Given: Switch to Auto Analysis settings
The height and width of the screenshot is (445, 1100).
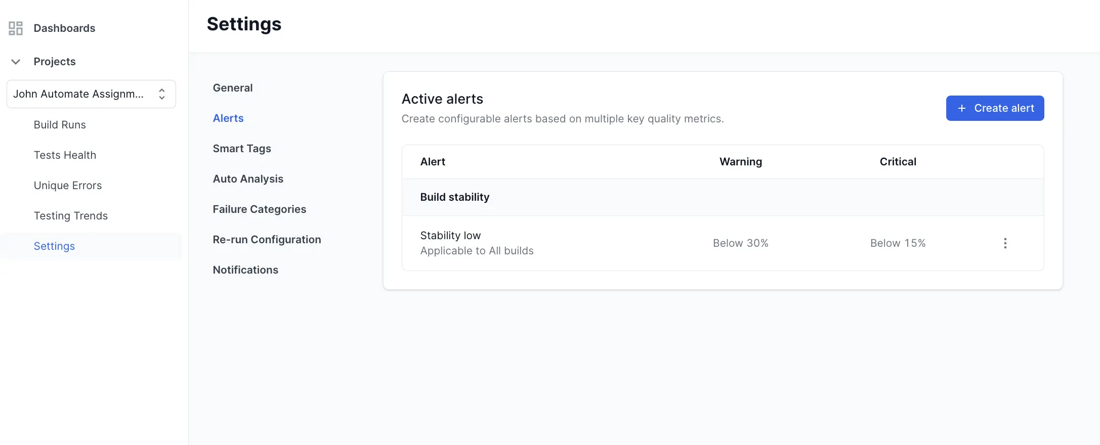Looking at the screenshot, I should [248, 179].
